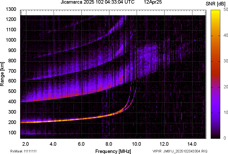Click the SNR color scale bar
The image size is (228, 154).
(x=215, y=74)
